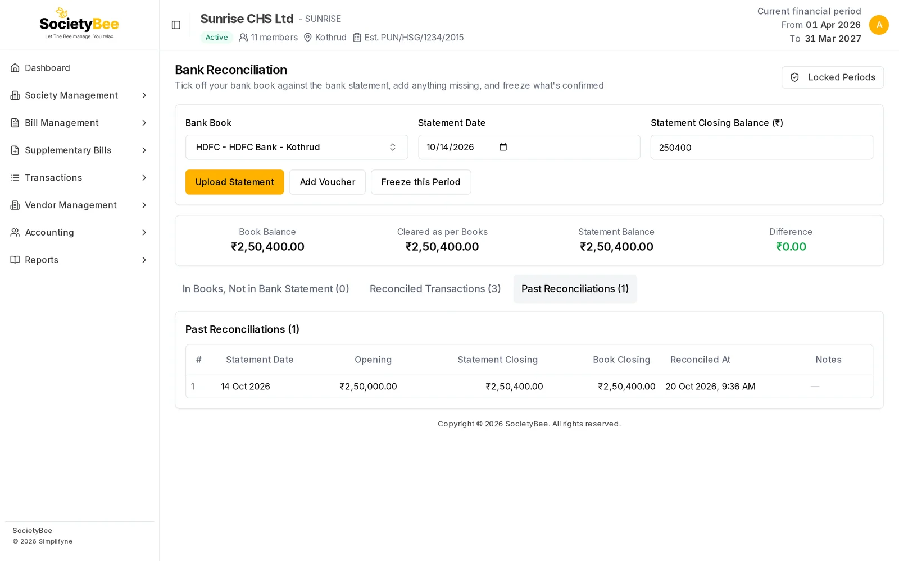Open the user avatar 'A' menu

[879, 25]
